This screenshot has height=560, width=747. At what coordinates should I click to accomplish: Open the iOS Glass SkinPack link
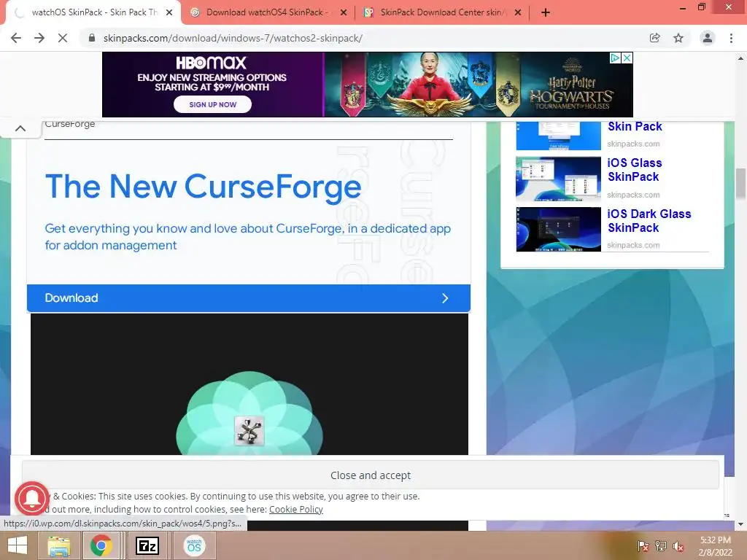tap(635, 169)
